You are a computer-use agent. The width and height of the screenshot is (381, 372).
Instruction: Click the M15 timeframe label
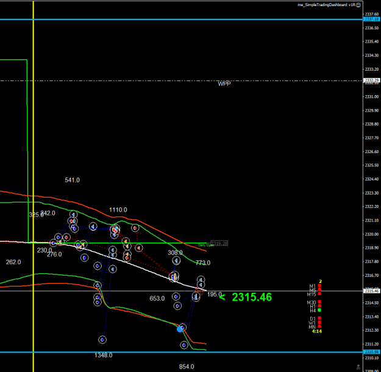[x=312, y=295]
